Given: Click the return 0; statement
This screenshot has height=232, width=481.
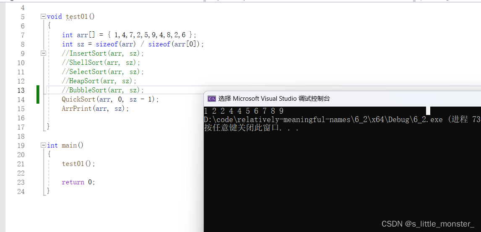Looking at the screenshot, I should pyautogui.click(x=78, y=182).
